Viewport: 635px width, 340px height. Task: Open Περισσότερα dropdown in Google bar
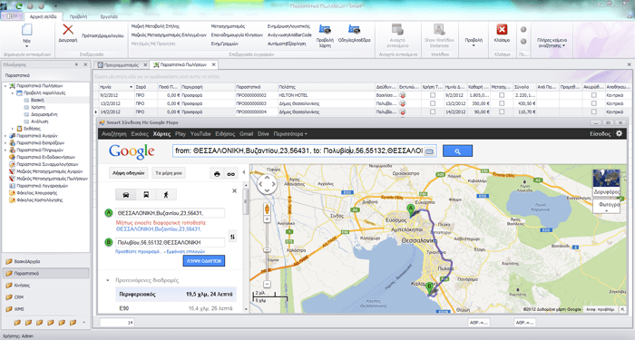(x=290, y=133)
